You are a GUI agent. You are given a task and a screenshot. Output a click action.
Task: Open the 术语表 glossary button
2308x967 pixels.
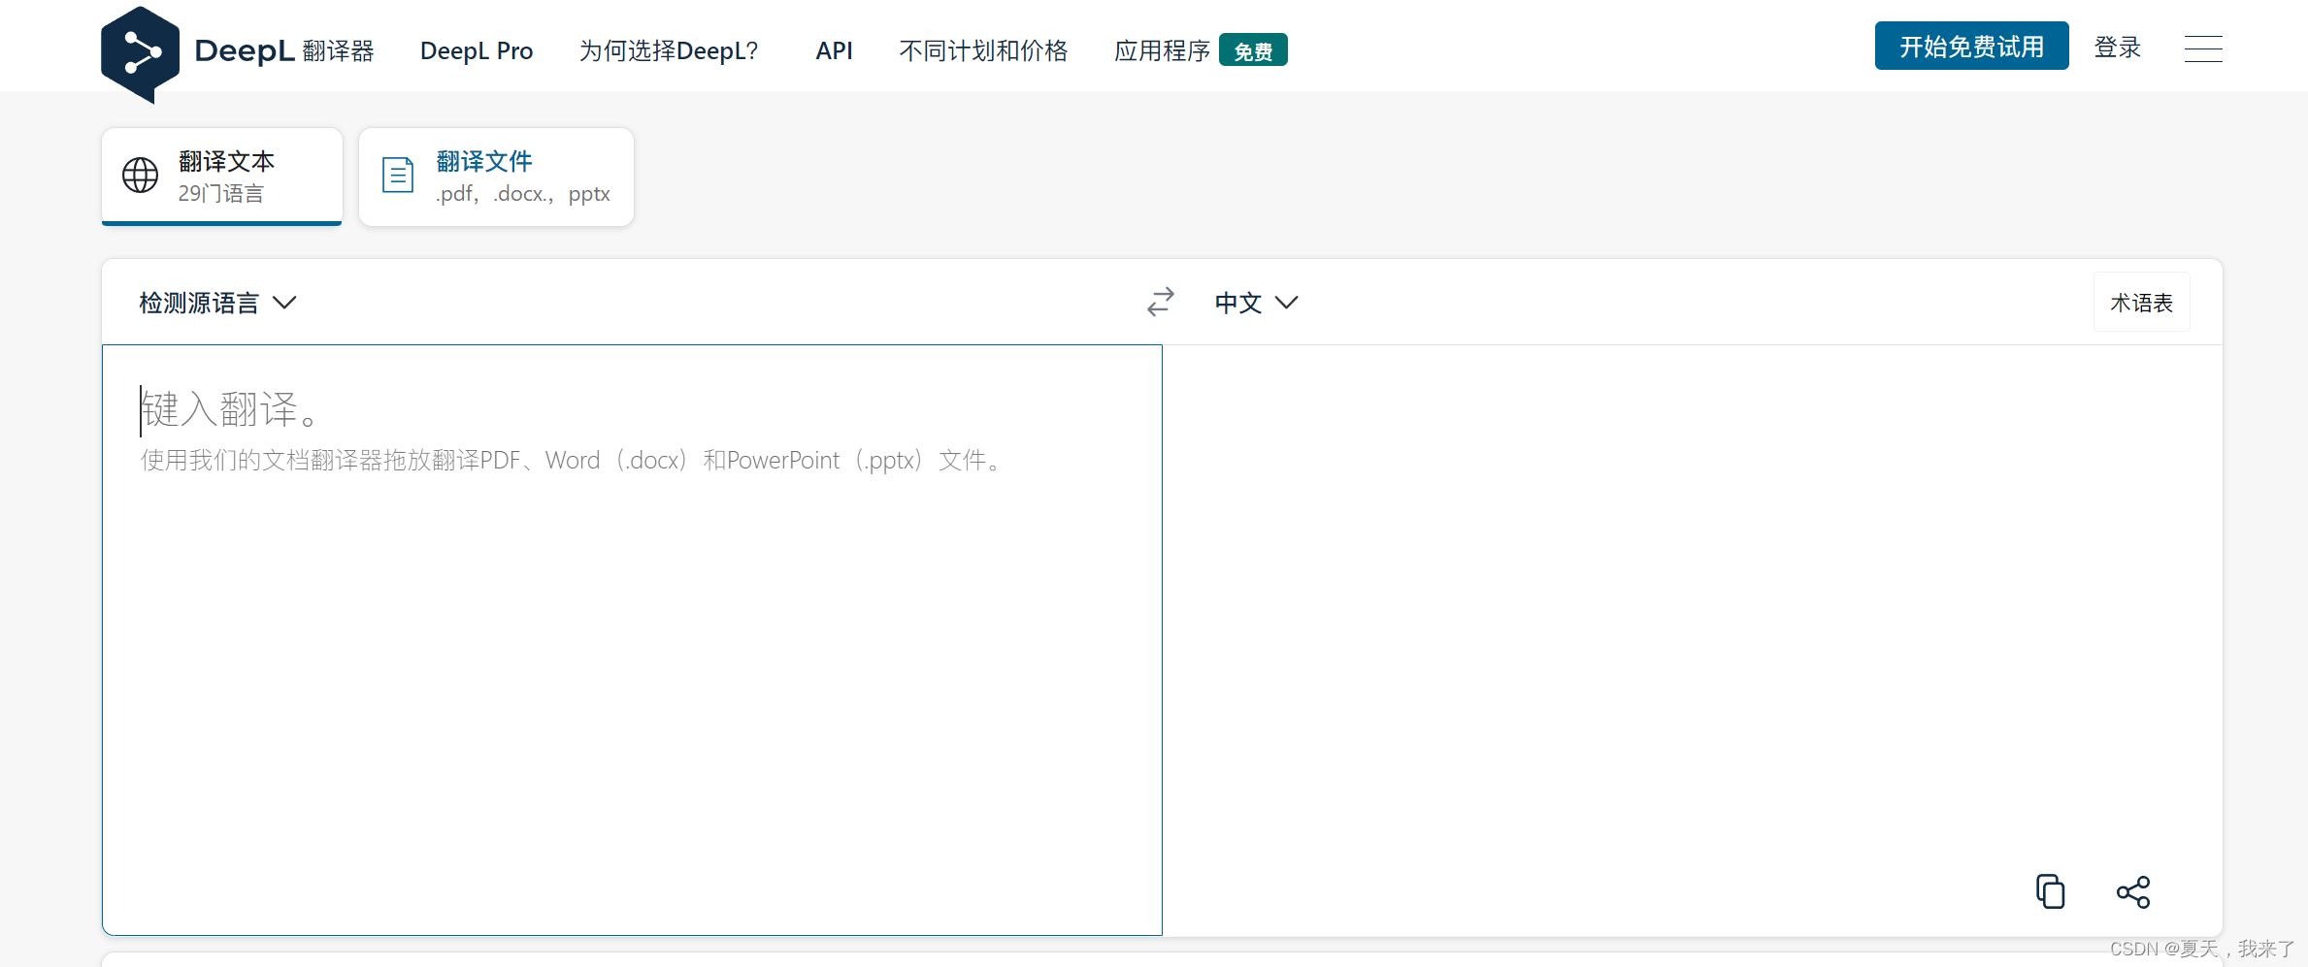(x=2141, y=303)
